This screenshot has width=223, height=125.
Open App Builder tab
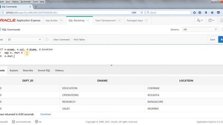pos(52,20)
